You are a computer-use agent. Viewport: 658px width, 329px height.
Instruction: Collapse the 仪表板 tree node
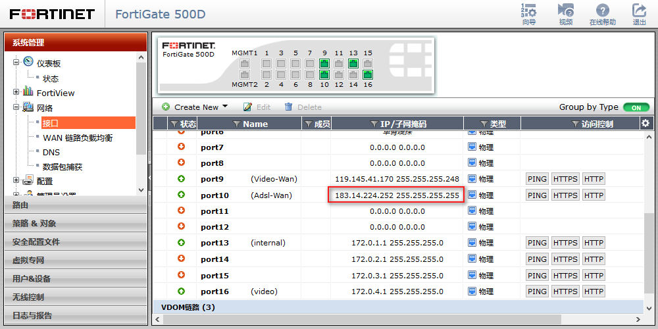16,62
